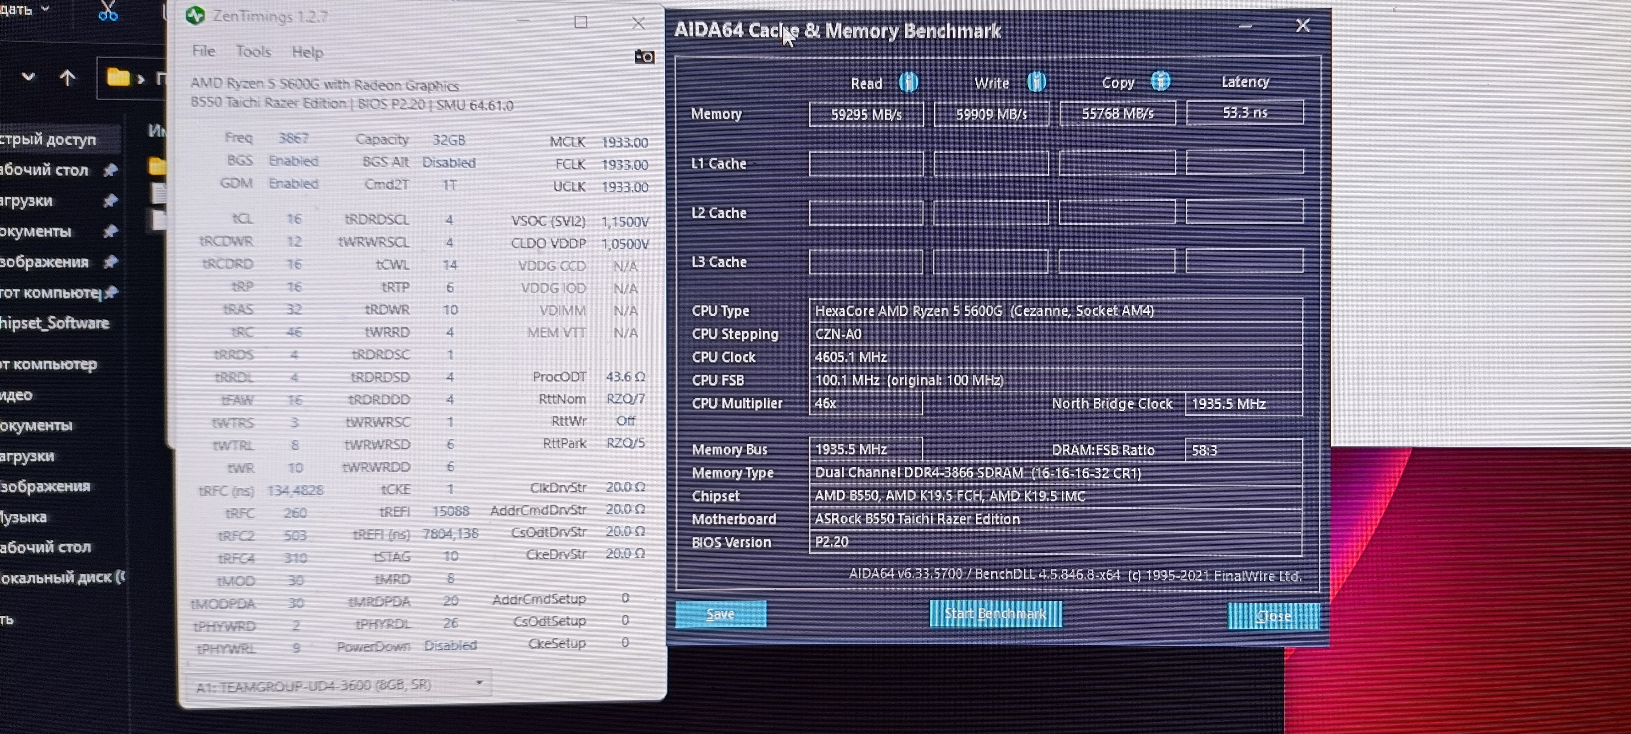The image size is (1631, 734).
Task: Click the scissors cut icon in Explorer
Action: coord(108,11)
